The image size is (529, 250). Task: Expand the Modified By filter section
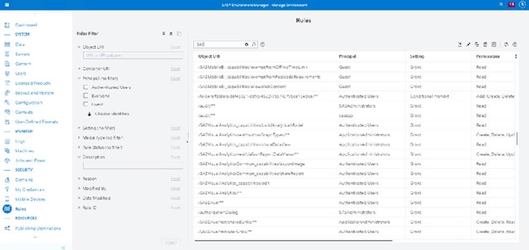(79, 188)
